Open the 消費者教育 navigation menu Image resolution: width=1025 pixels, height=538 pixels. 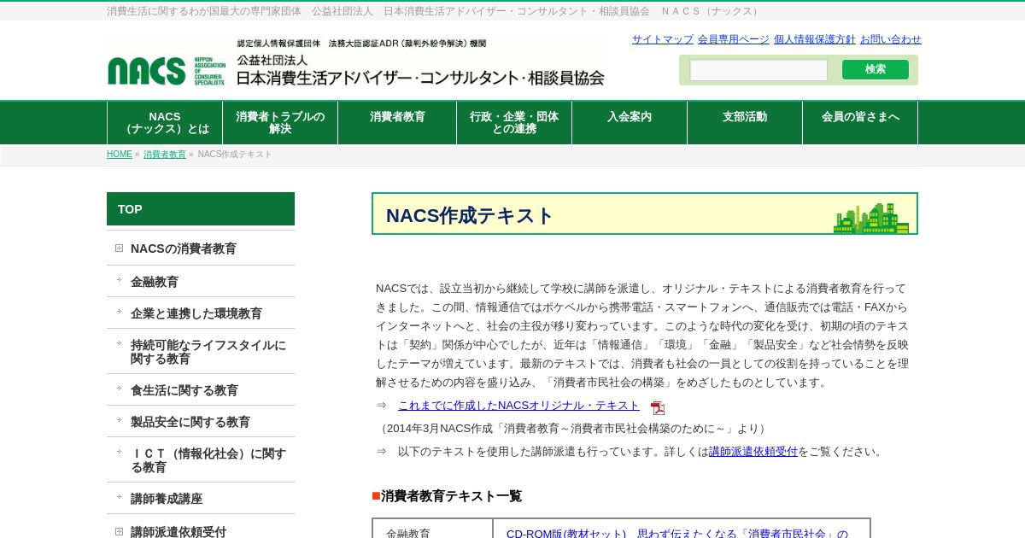click(397, 123)
